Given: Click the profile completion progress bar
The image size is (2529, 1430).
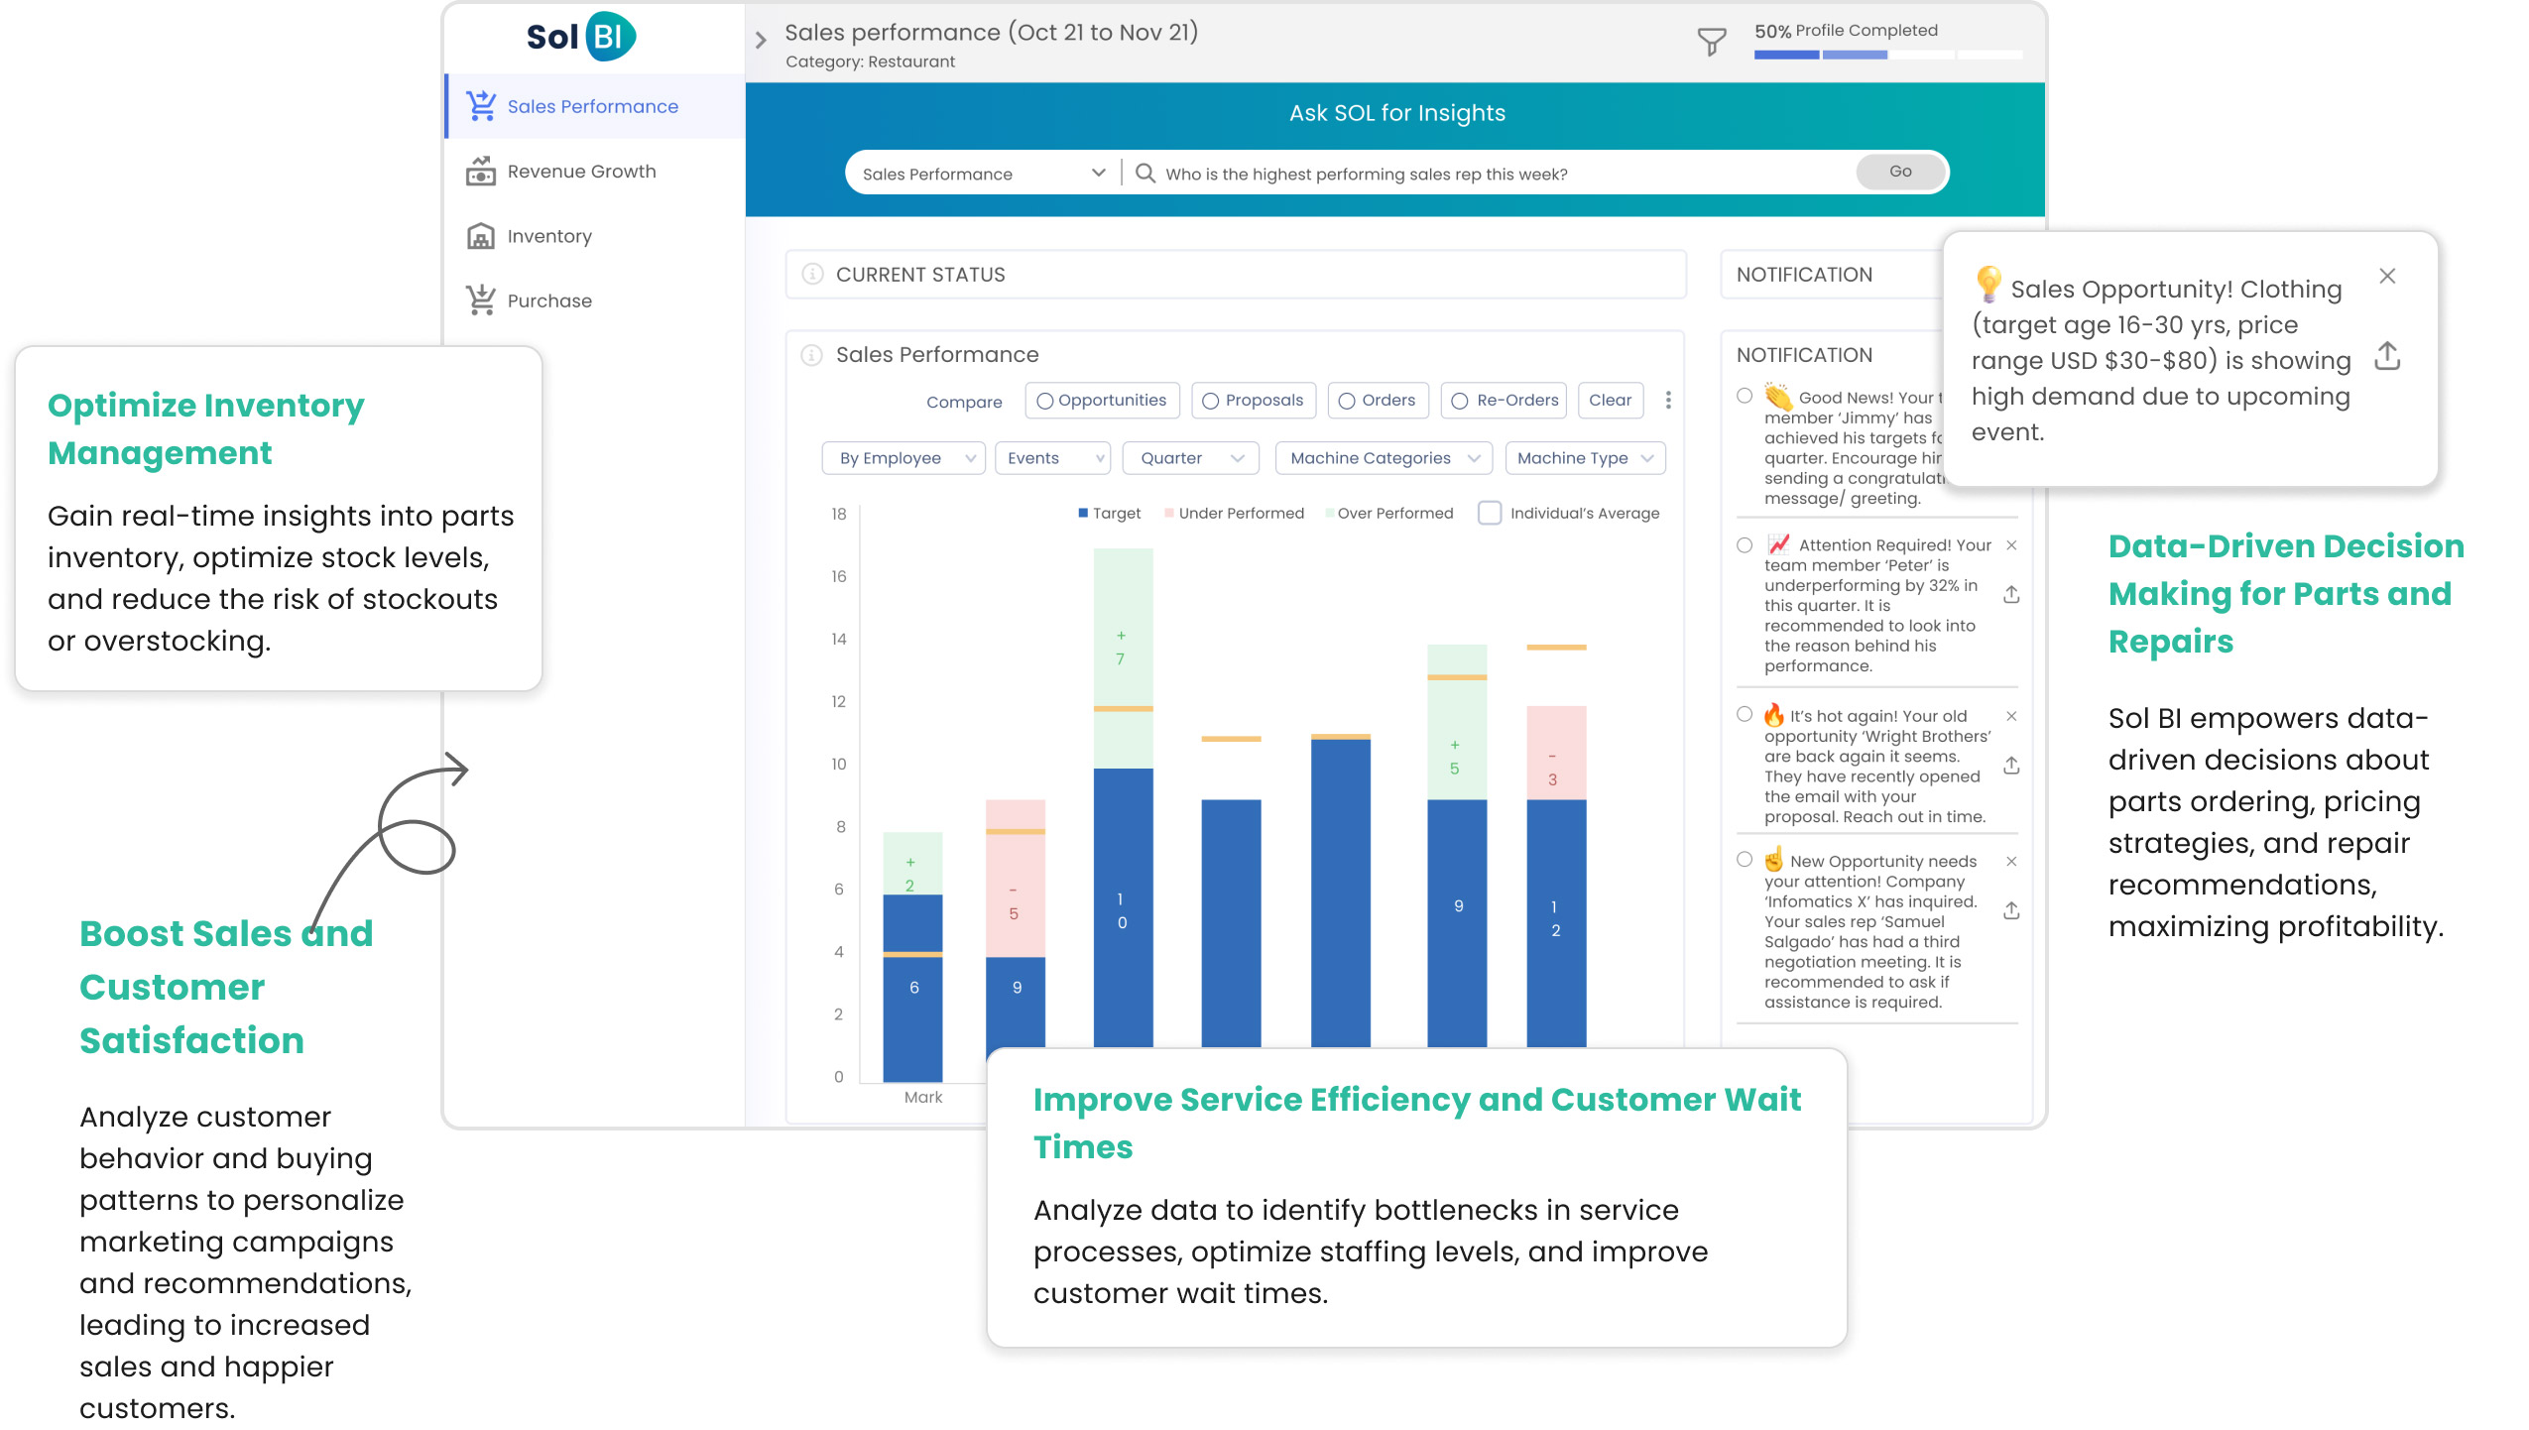Looking at the screenshot, I should [x=1887, y=55].
